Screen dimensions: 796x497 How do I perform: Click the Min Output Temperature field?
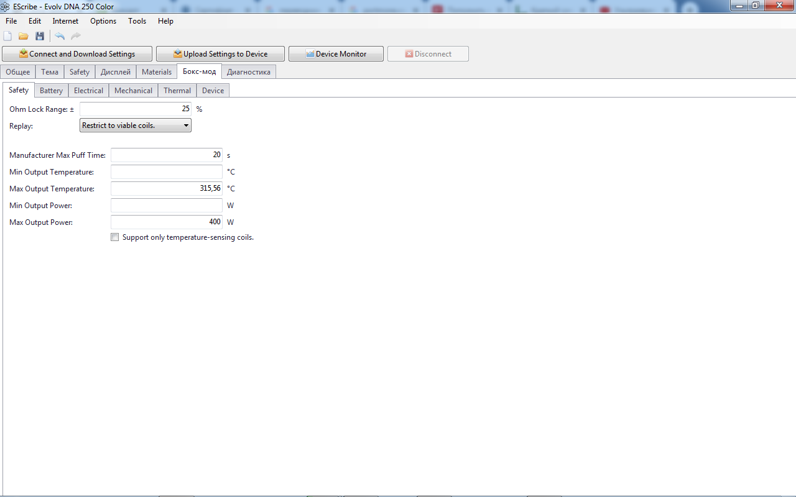[166, 172]
